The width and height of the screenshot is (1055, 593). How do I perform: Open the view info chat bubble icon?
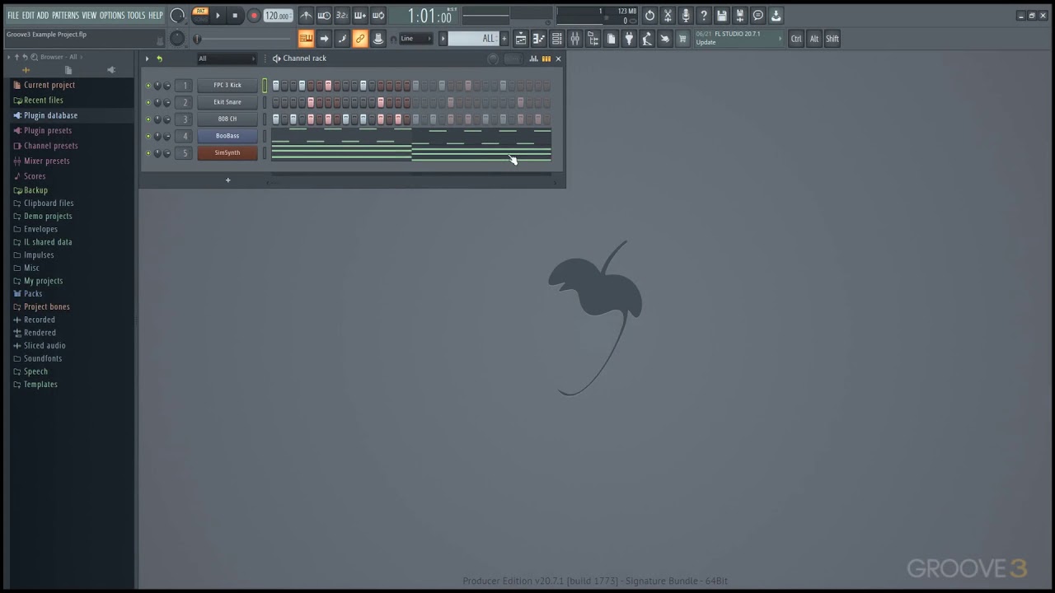[x=758, y=16]
